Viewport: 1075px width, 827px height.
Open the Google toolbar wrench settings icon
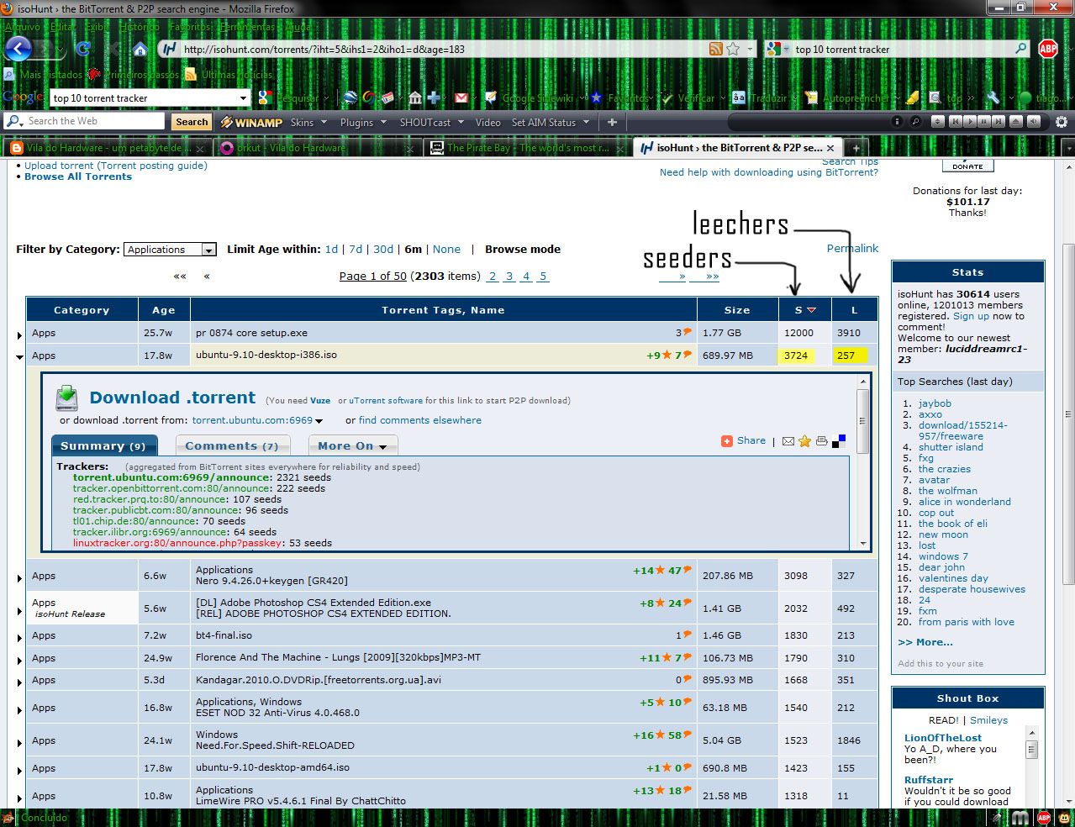[x=992, y=97]
